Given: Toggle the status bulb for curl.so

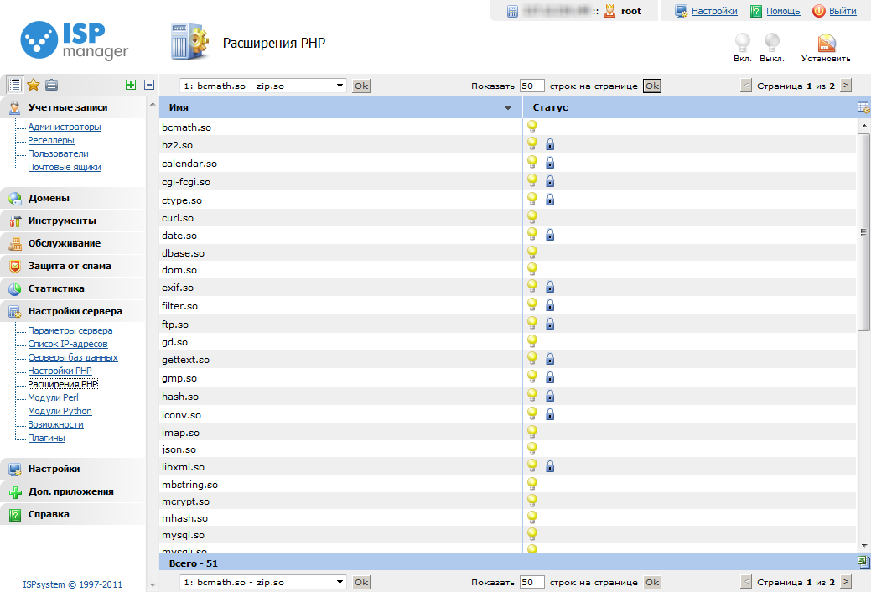Looking at the screenshot, I should 531,217.
